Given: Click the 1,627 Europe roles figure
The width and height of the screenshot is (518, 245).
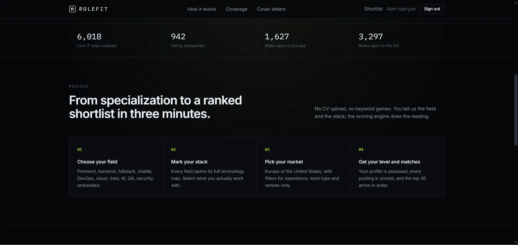Looking at the screenshot, I should pyautogui.click(x=277, y=36).
